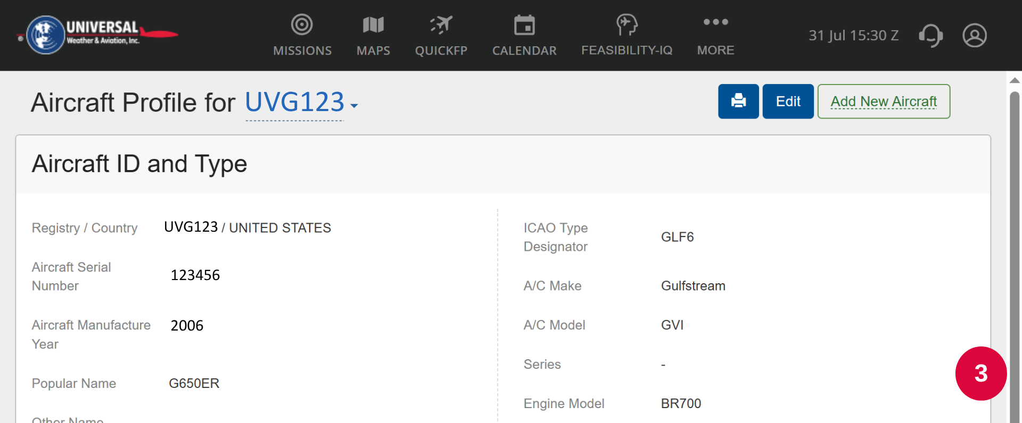
Task: Click the Aircraft ID and Type heading
Action: pos(139,164)
